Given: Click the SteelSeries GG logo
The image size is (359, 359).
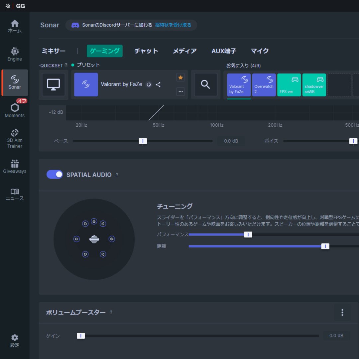Looking at the screenshot, I should pos(15,6).
